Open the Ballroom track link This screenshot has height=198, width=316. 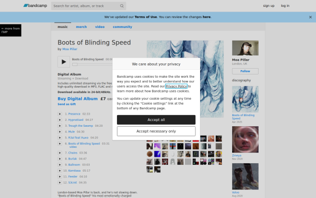point(74,165)
